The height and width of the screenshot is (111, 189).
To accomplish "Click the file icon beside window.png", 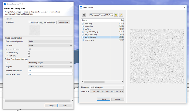I will click(x=83, y=40).
